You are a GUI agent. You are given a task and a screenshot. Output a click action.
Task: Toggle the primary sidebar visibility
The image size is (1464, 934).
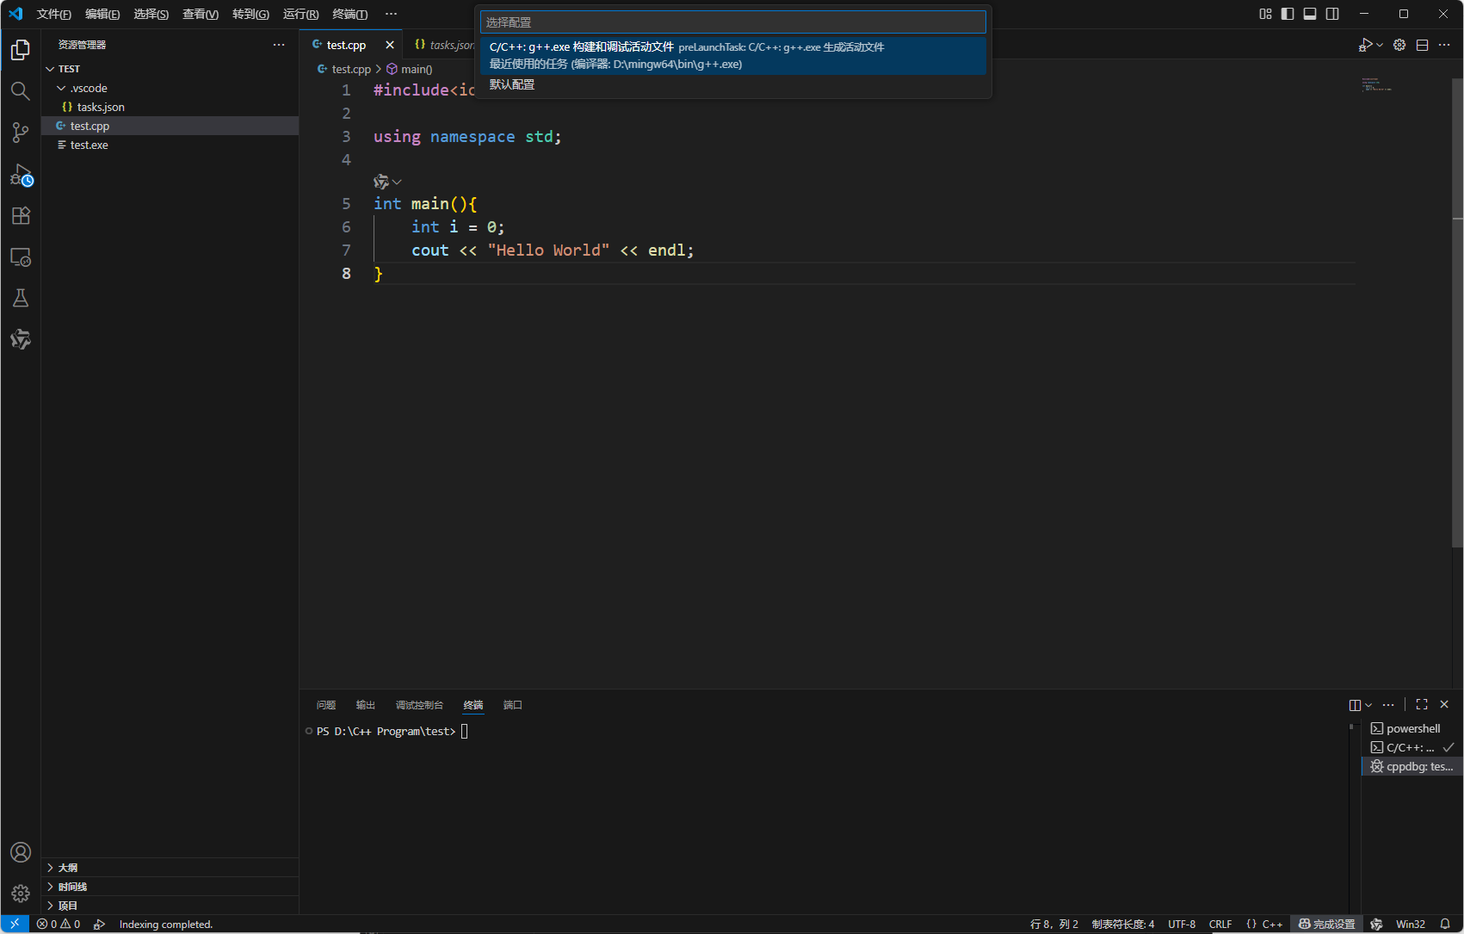click(1288, 14)
